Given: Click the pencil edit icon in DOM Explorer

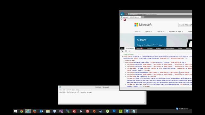Looking at the screenshot, I should click(x=130, y=51).
